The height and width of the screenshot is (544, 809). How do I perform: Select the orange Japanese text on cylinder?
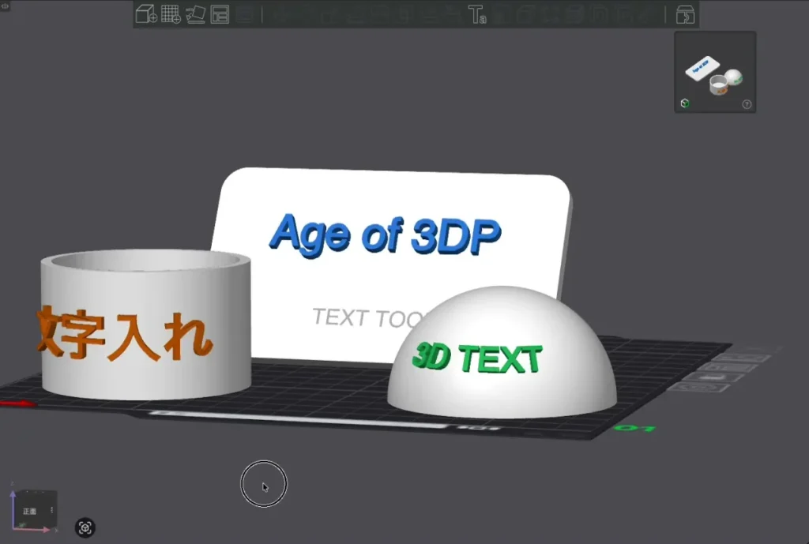[124, 334]
